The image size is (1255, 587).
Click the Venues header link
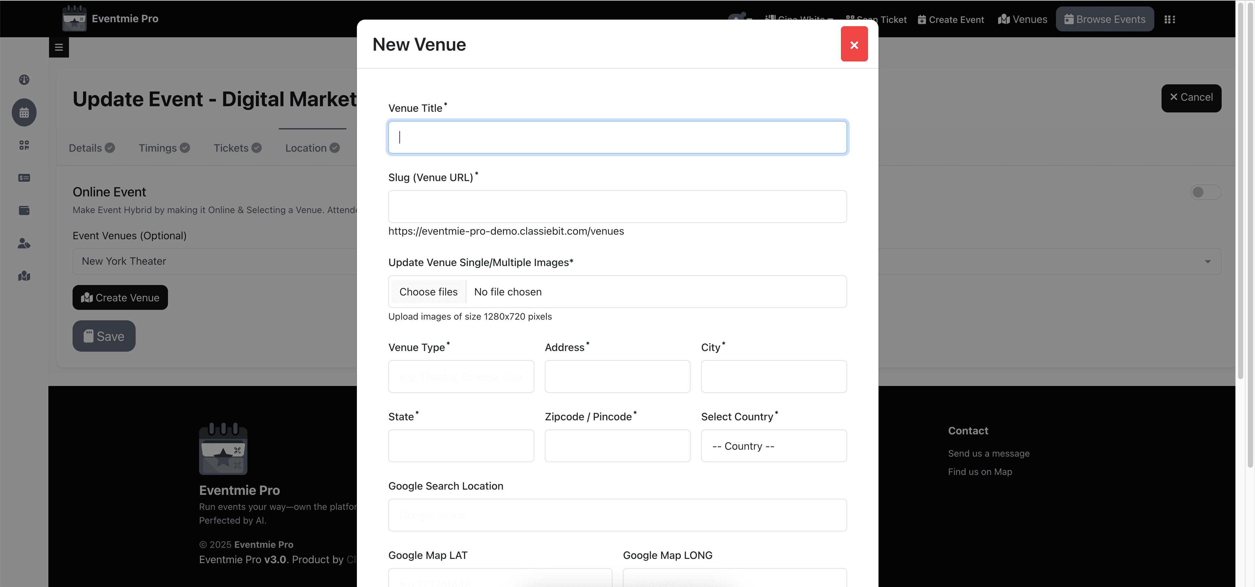(x=1022, y=20)
